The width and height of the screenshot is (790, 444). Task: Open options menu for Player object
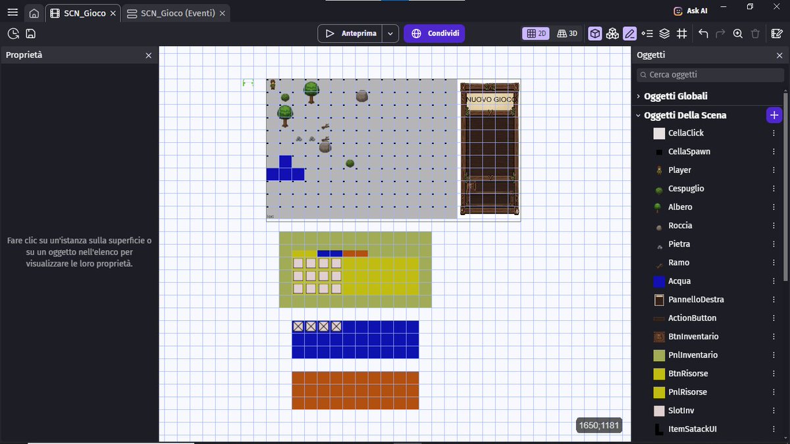774,170
